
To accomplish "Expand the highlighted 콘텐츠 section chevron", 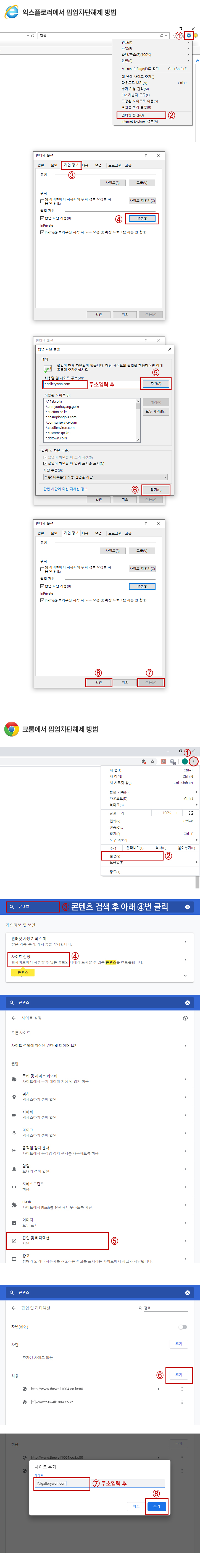I will [185, 976].
